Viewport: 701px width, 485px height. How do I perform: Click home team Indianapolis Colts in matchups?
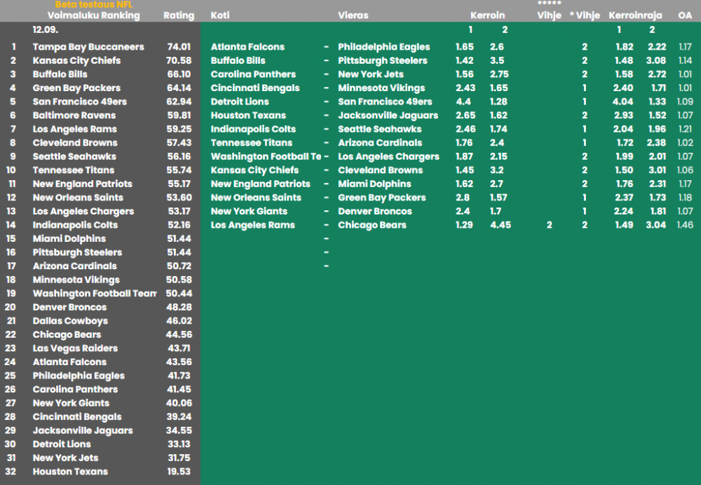coord(253,129)
